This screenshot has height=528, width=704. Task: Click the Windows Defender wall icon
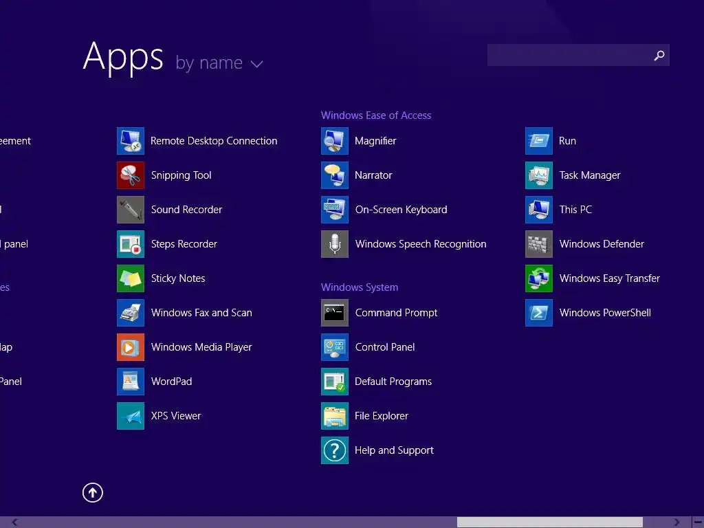pyautogui.click(x=539, y=244)
